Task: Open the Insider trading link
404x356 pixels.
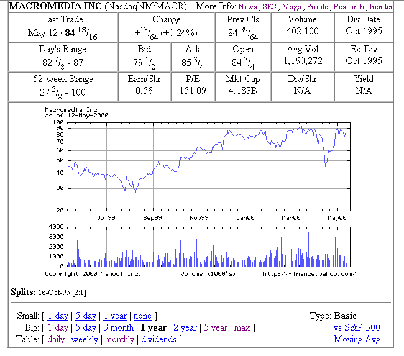Action: [x=381, y=7]
